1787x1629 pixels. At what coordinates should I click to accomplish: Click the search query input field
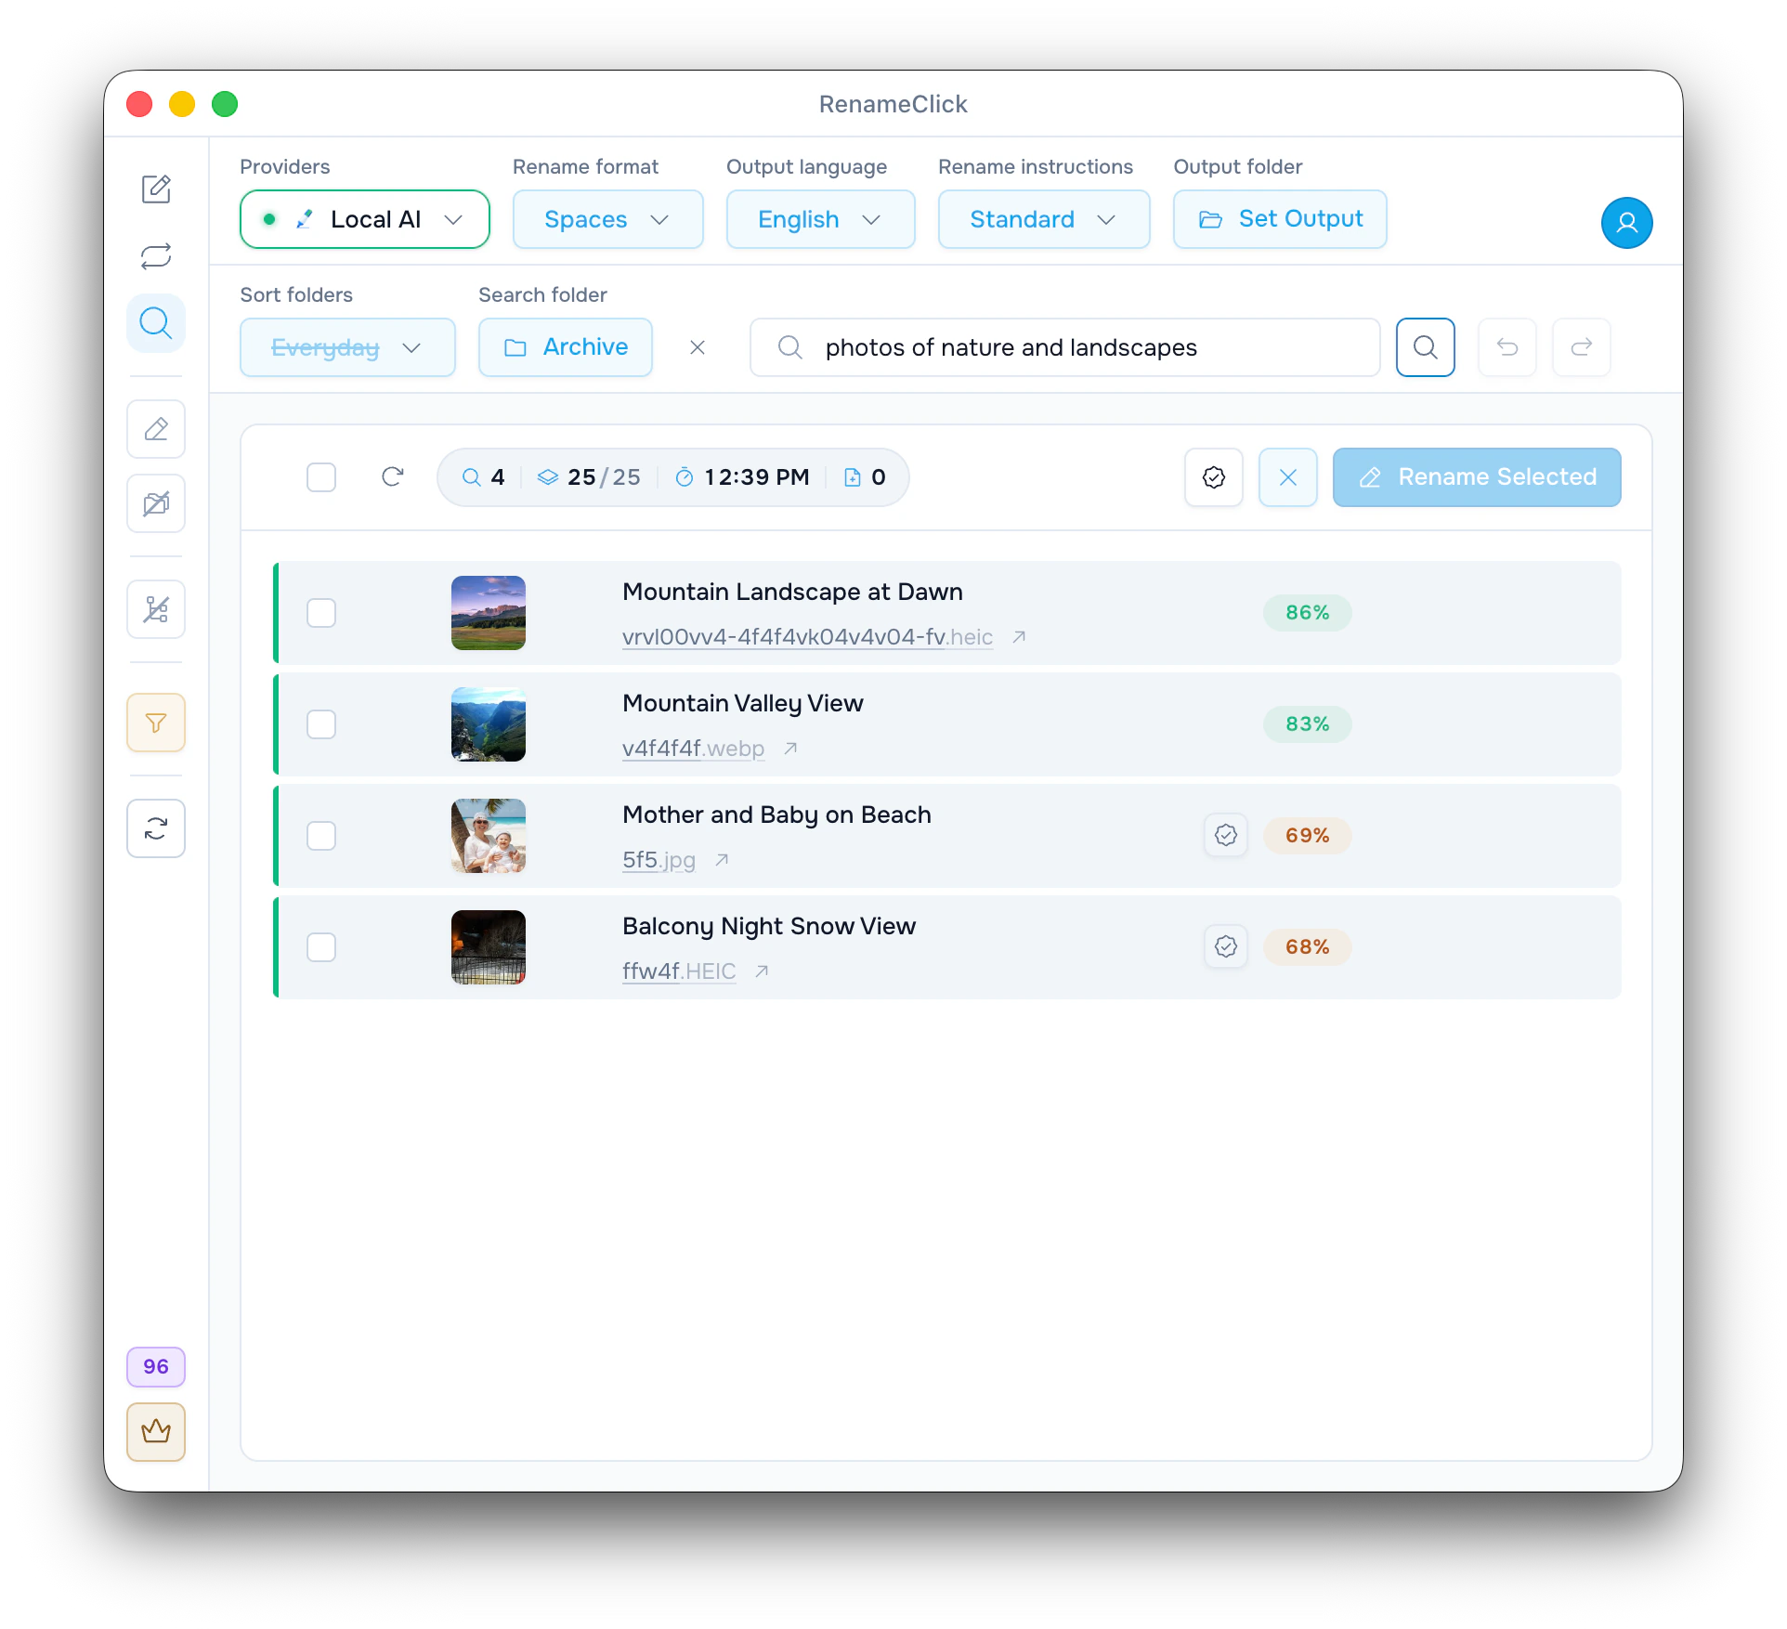(x=1064, y=347)
